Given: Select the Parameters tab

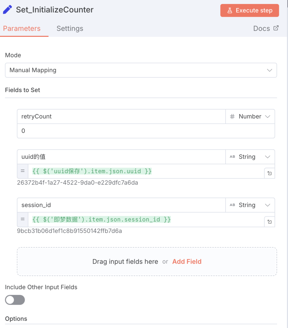Looking at the screenshot, I should 22,29.
